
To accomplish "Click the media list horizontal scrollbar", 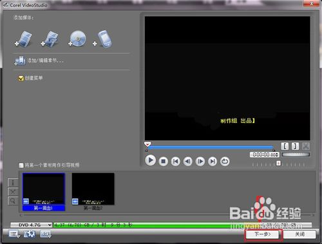I will point(167,215).
